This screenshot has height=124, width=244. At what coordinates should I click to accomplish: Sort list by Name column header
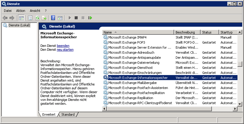(138, 32)
